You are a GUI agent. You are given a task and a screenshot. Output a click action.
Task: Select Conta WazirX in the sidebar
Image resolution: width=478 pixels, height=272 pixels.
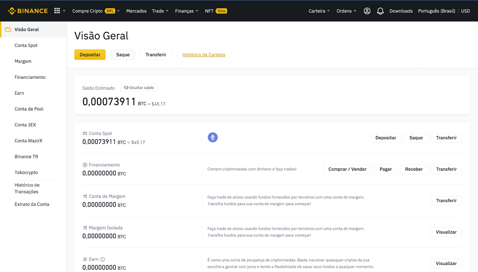coord(28,141)
